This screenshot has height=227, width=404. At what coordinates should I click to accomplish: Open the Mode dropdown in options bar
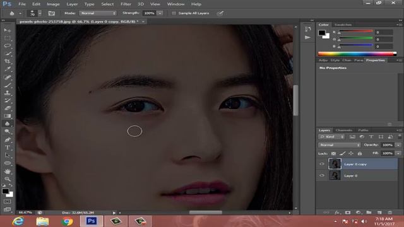tap(98, 13)
